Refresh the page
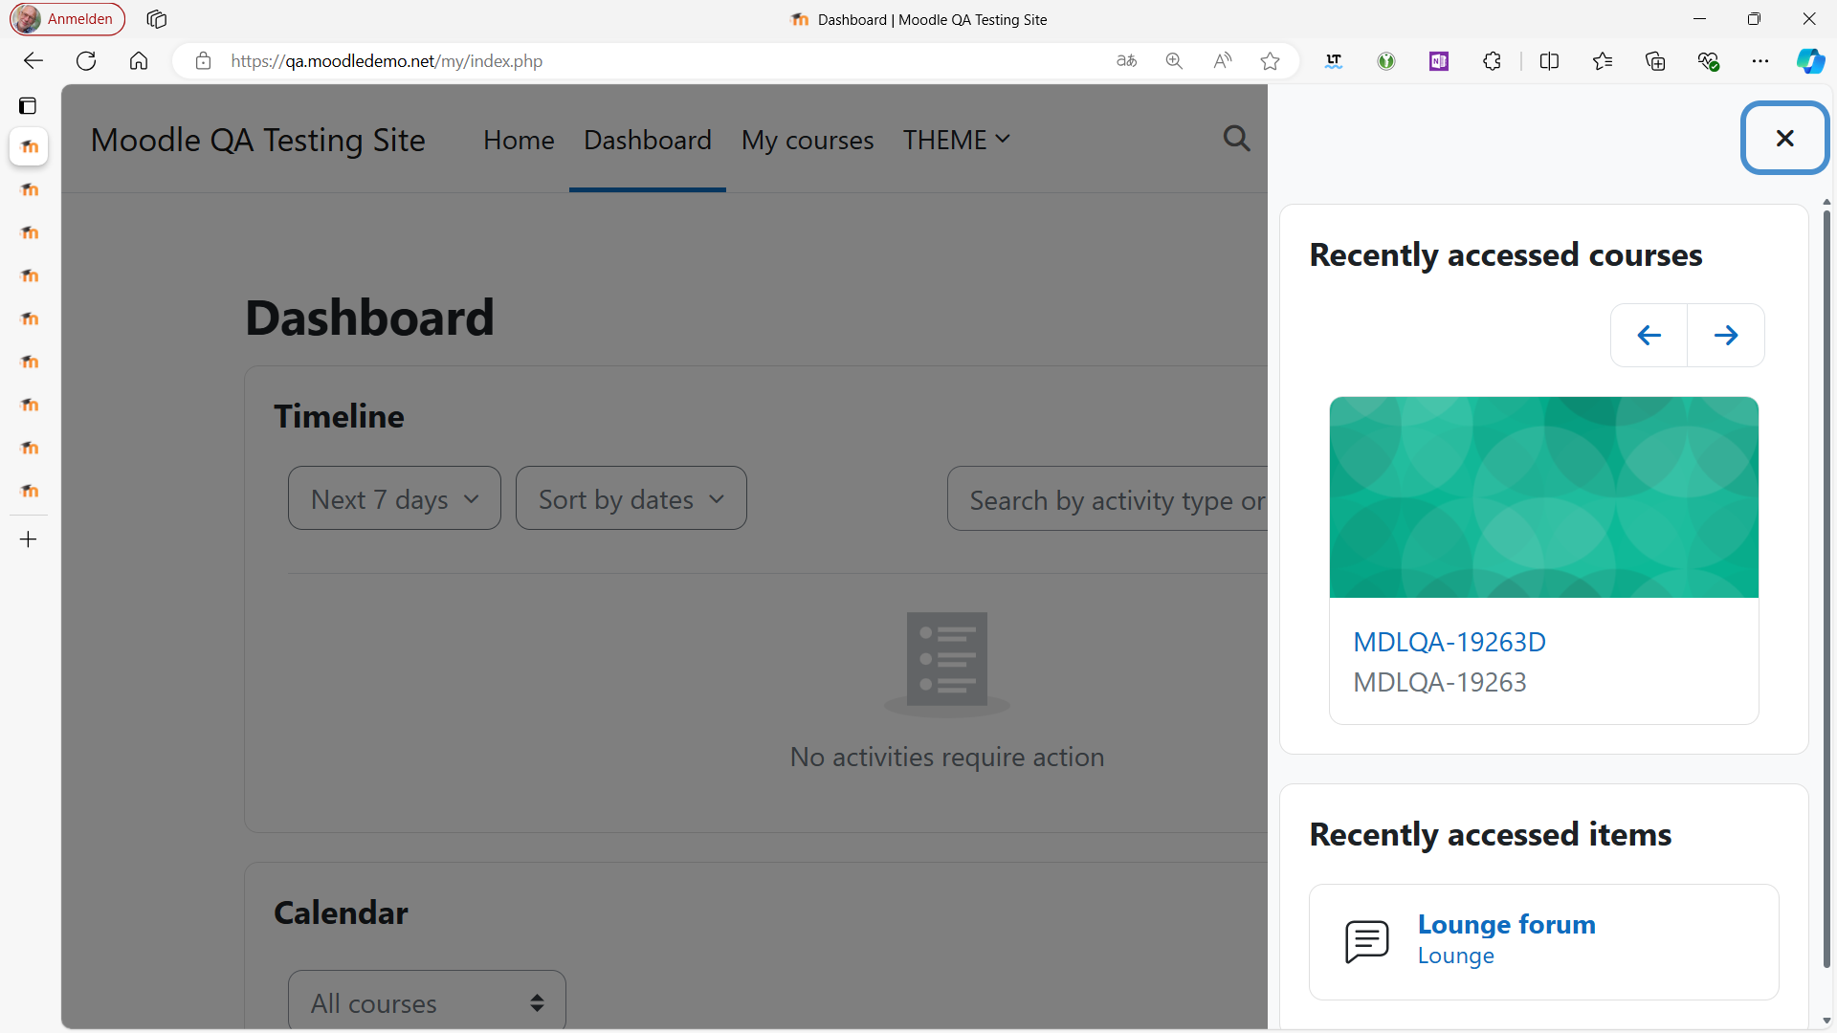 coord(86,61)
